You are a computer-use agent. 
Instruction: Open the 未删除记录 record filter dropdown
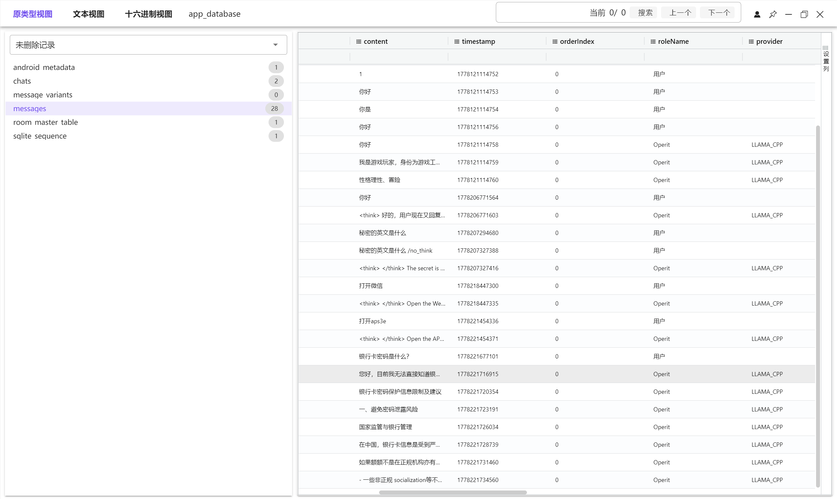click(148, 45)
